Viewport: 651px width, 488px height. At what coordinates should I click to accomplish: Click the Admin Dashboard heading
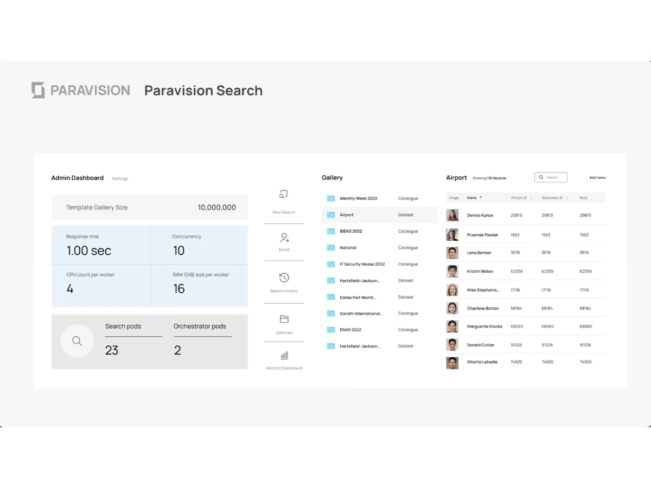point(78,178)
